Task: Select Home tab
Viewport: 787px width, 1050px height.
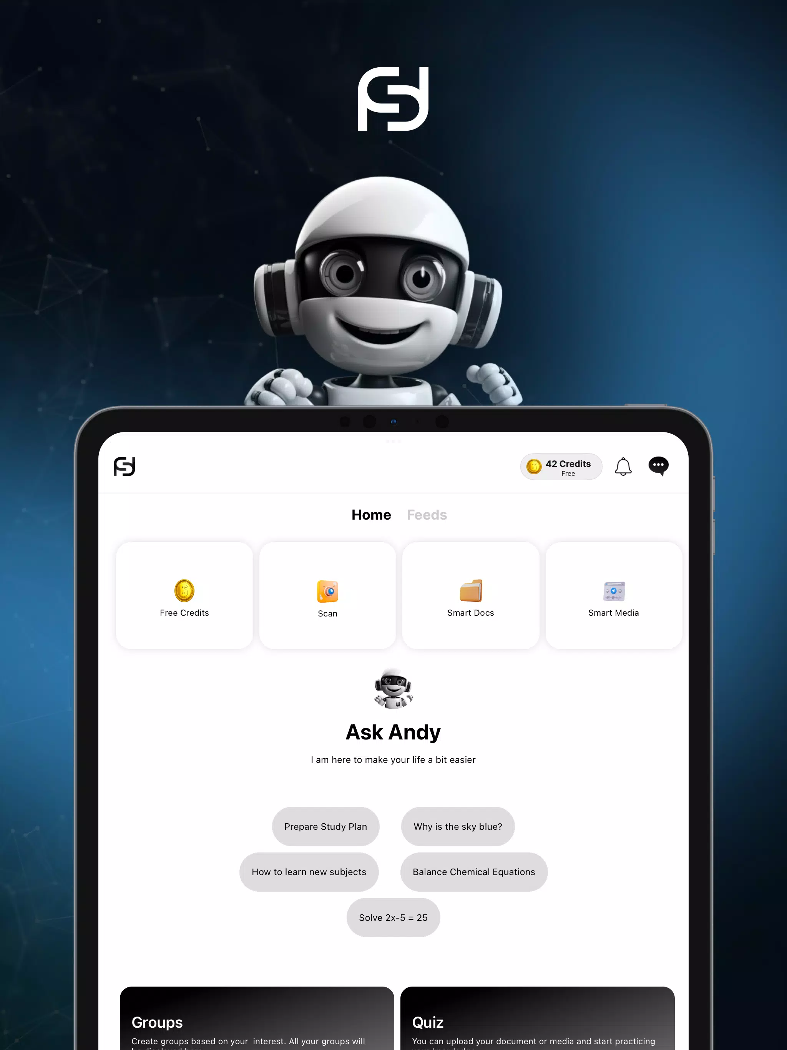Action: click(x=371, y=514)
